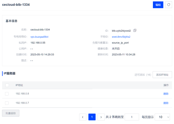Delete the 192.168.0.8 server entry
The width and height of the screenshot is (174, 124).
pos(166,94)
